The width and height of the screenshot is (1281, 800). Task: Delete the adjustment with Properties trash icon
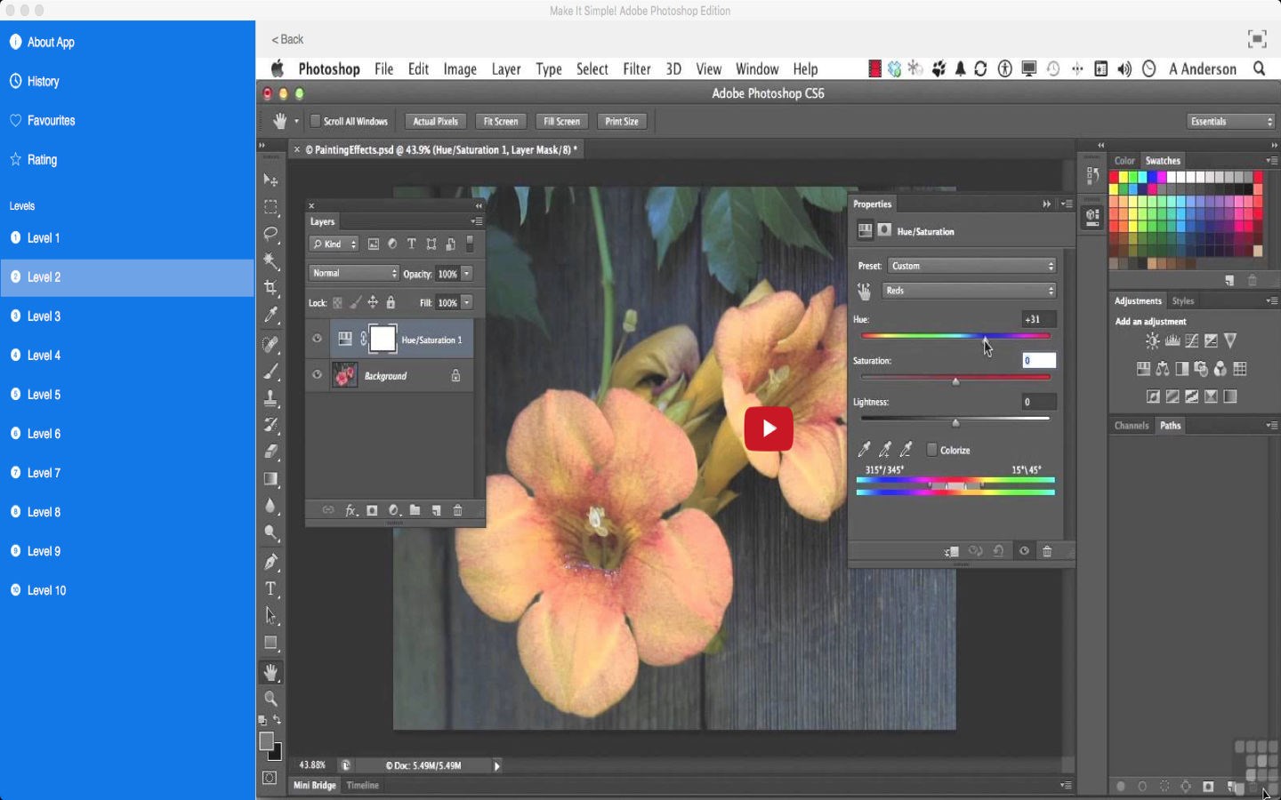pyautogui.click(x=1047, y=551)
